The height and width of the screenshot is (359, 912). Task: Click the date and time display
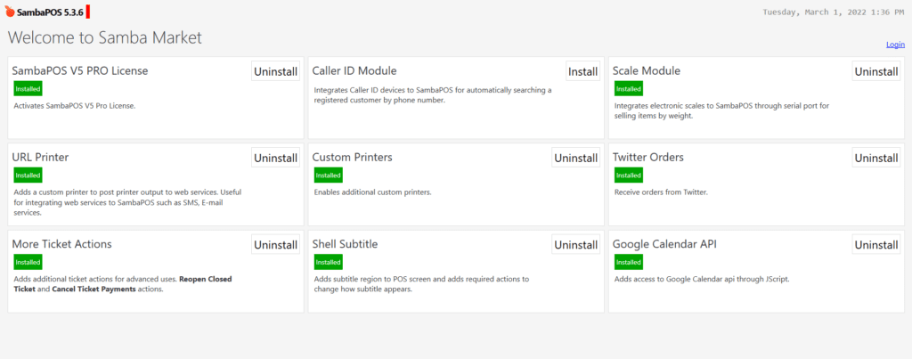click(835, 12)
